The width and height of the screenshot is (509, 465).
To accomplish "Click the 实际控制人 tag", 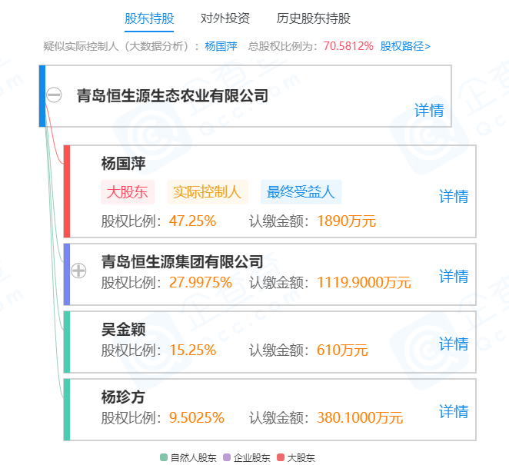I will [x=207, y=191].
